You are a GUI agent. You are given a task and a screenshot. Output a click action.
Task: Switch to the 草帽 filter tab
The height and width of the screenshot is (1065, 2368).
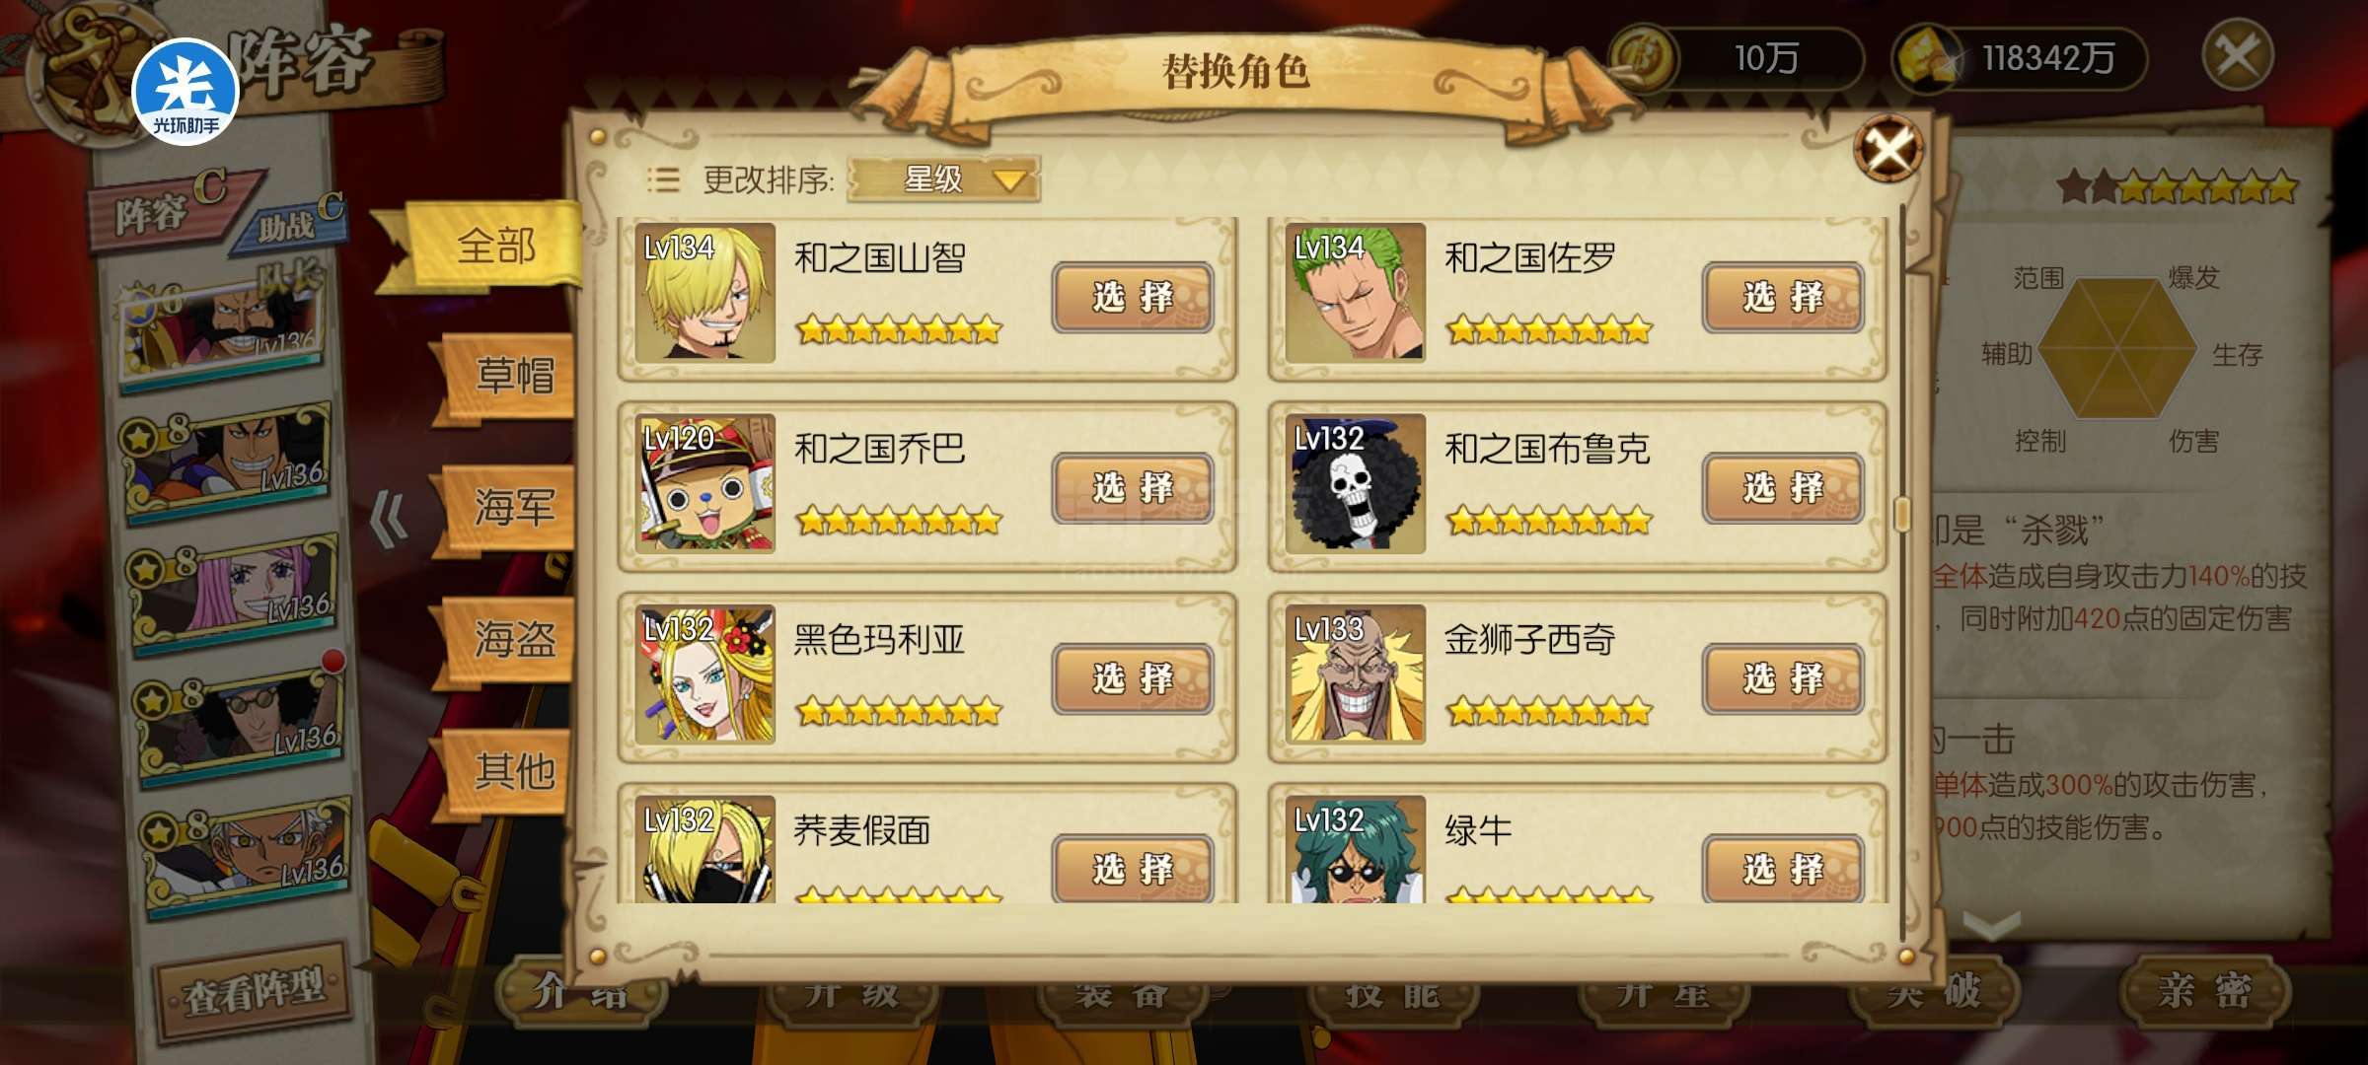click(x=513, y=376)
